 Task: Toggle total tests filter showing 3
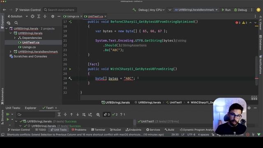click(107, 114)
